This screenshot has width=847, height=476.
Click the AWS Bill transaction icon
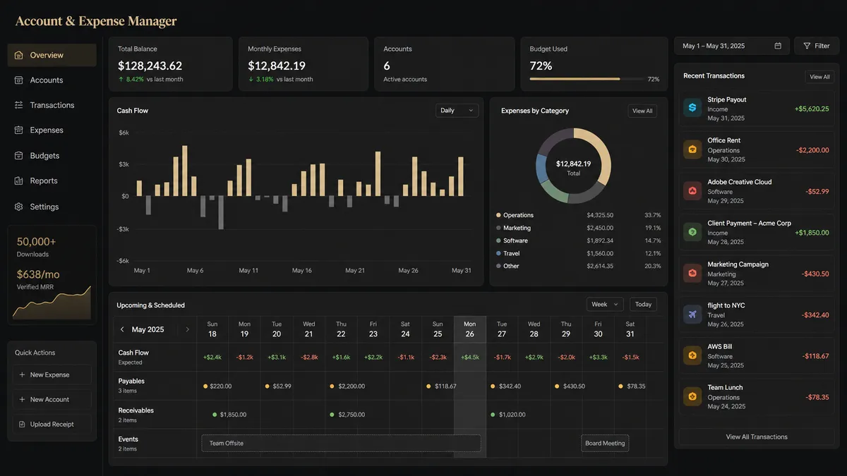[692, 355]
